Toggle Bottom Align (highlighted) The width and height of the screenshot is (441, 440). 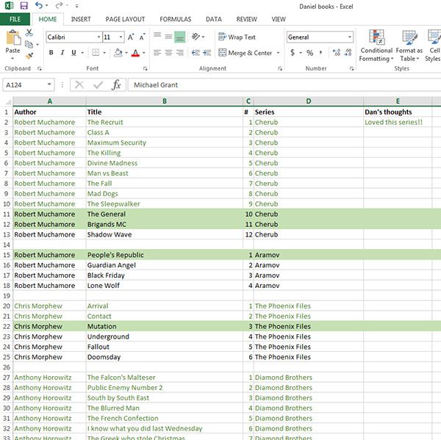tap(180, 37)
